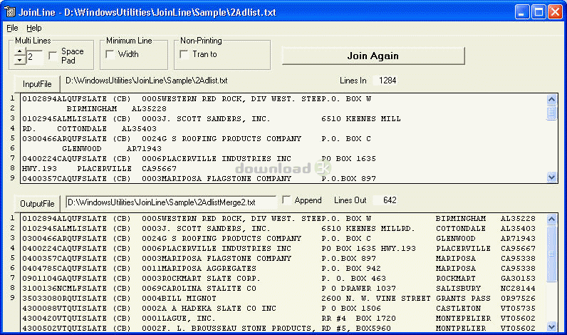Click the input pane scroll up arrow

click(551, 99)
